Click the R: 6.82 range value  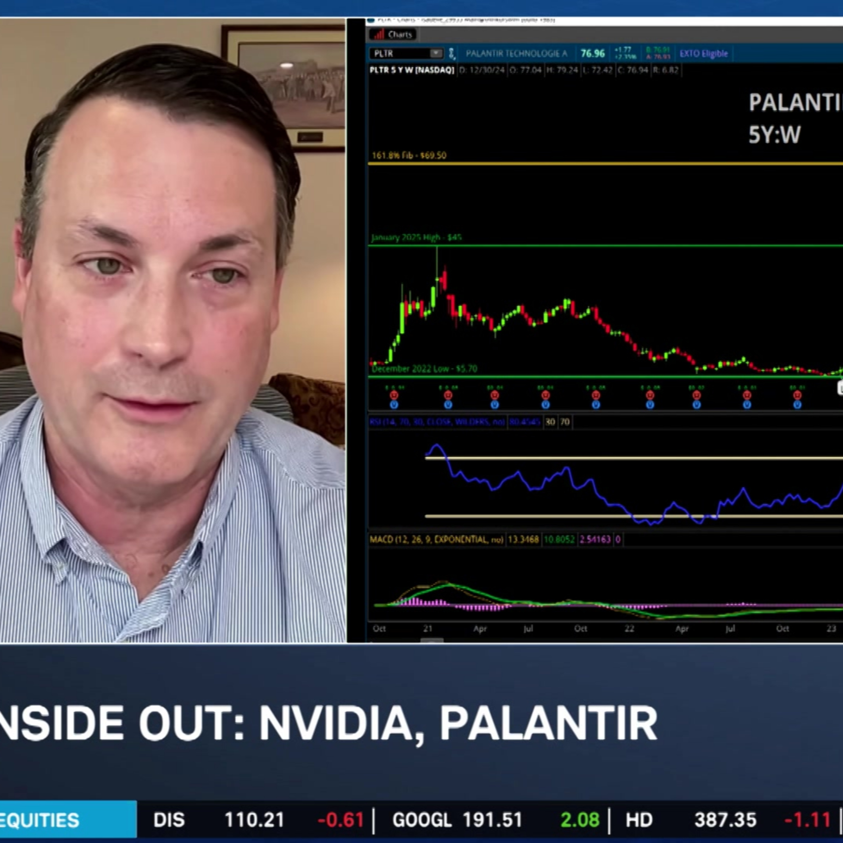[x=665, y=70]
